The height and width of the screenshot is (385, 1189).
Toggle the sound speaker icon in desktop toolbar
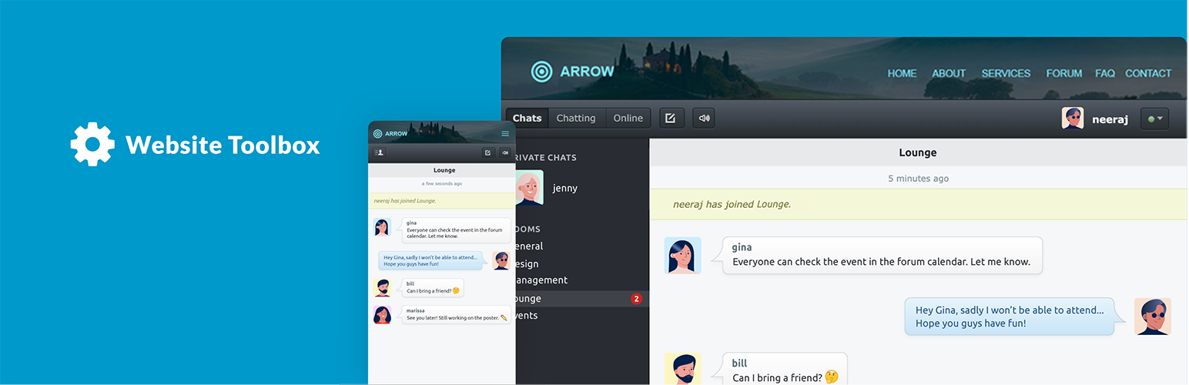pos(703,118)
